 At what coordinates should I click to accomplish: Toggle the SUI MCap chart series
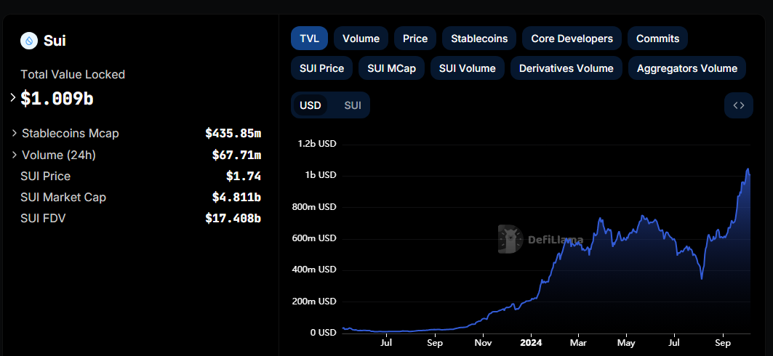click(391, 68)
